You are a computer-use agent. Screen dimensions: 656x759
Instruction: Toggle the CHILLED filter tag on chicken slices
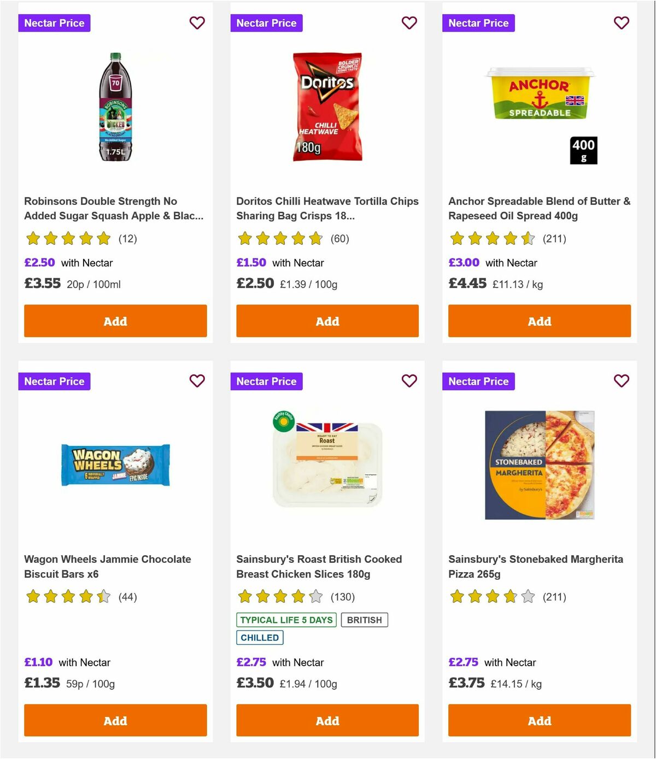[259, 637]
